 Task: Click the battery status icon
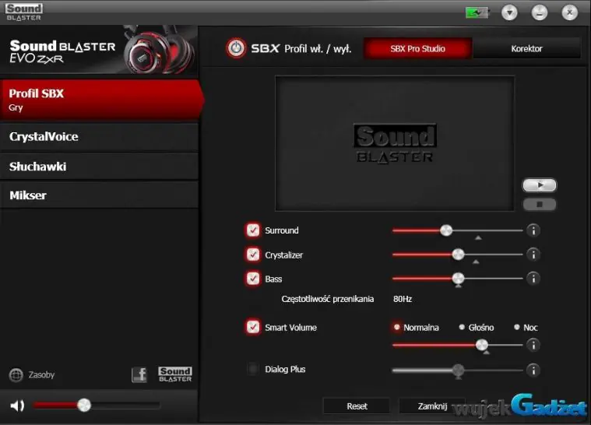point(477,12)
